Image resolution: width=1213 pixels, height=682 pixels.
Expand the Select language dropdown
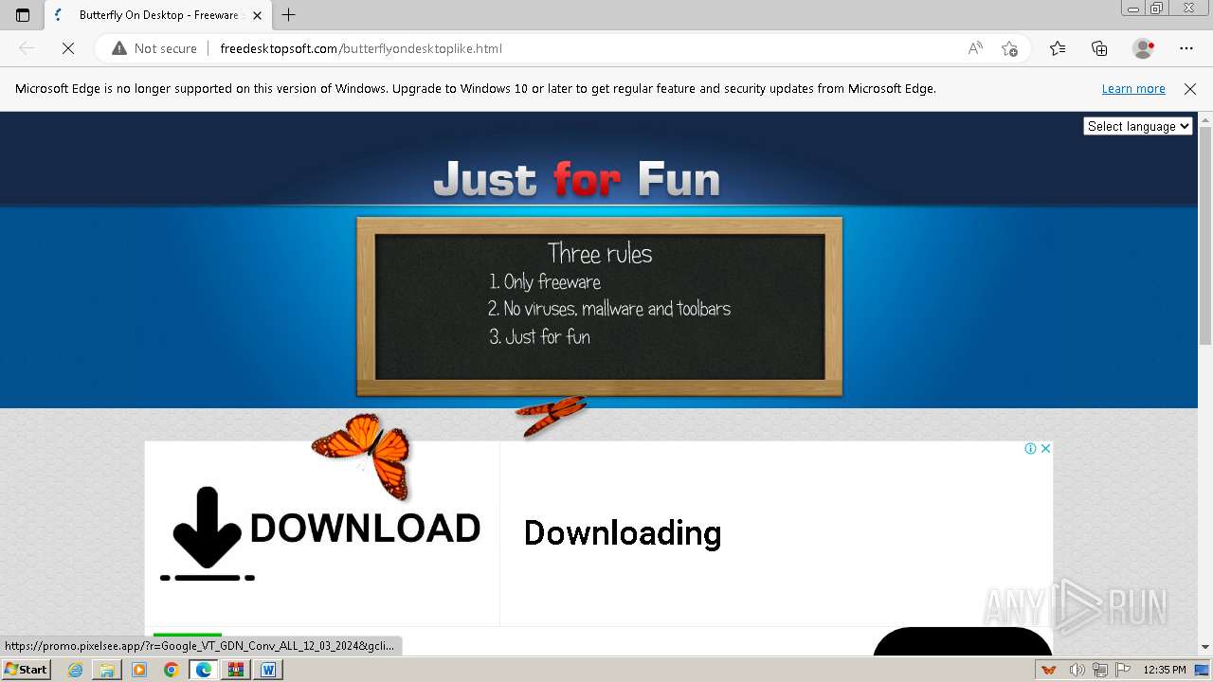(x=1137, y=126)
